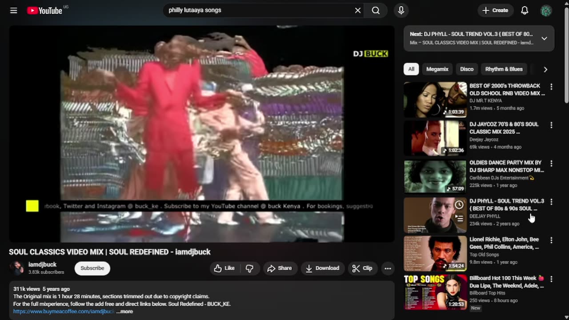Show more filter chips with arrow
This screenshot has height=320, width=569.
545,69
